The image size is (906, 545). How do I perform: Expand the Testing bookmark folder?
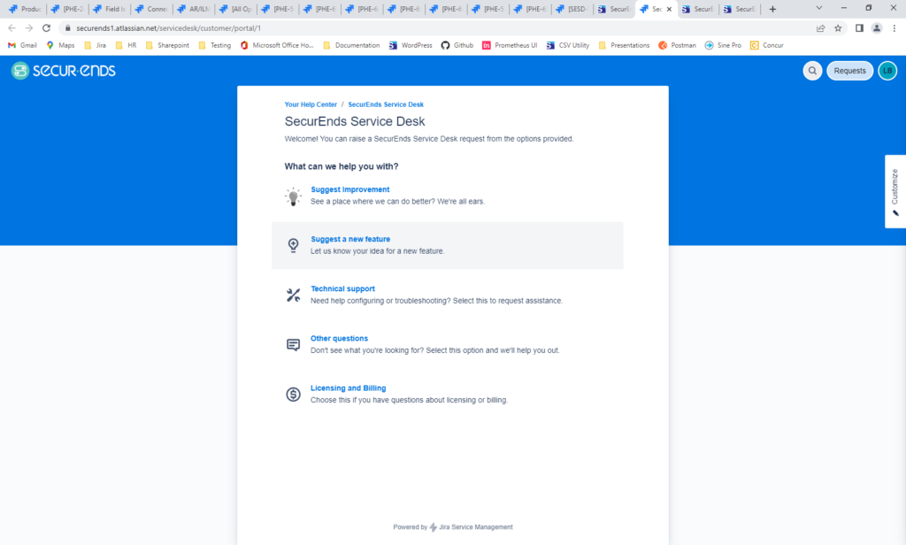(214, 45)
